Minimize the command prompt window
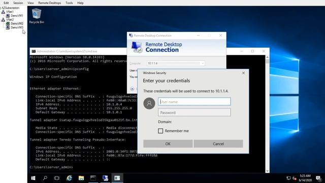325x183 pixels. pos(242,51)
